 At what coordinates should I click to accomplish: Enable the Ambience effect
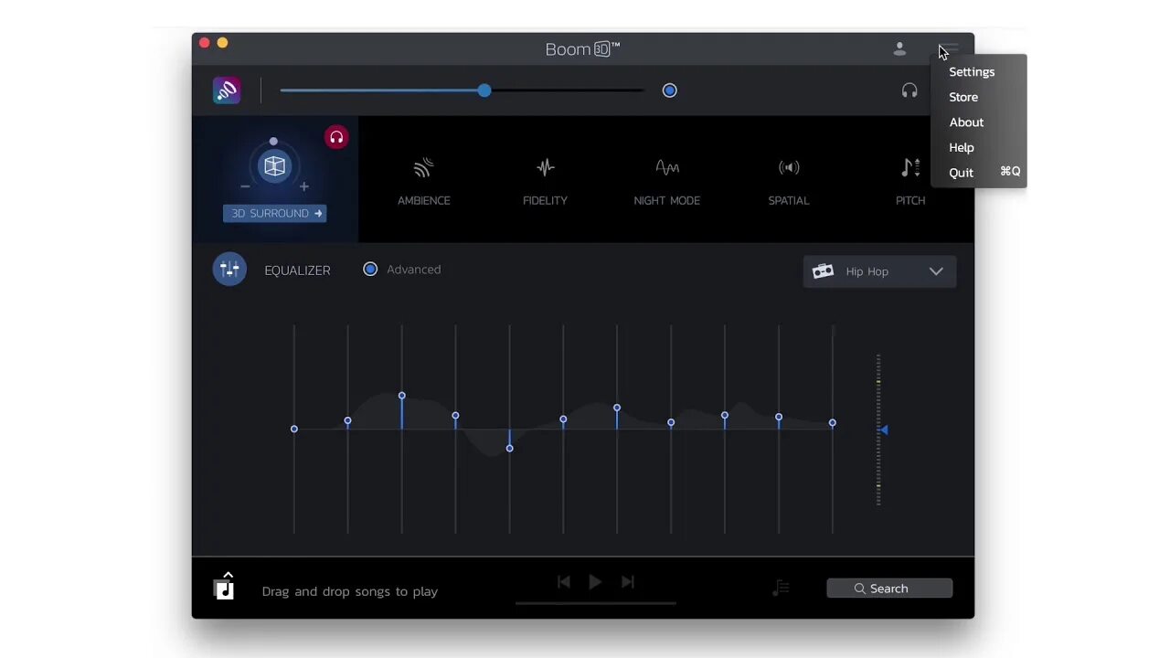tap(423, 181)
